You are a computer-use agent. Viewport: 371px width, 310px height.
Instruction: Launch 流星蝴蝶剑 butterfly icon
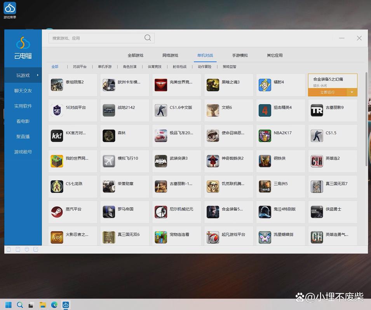point(265,237)
